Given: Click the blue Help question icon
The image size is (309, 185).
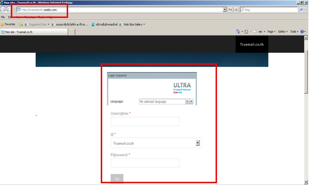Looking at the screenshot, I should click(x=302, y=32).
